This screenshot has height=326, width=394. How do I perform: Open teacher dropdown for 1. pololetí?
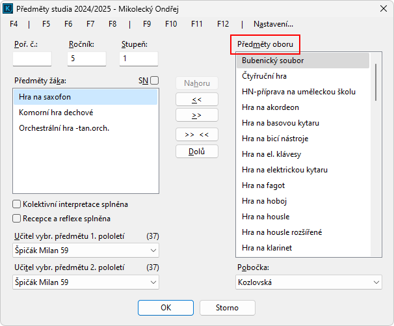[153, 251]
